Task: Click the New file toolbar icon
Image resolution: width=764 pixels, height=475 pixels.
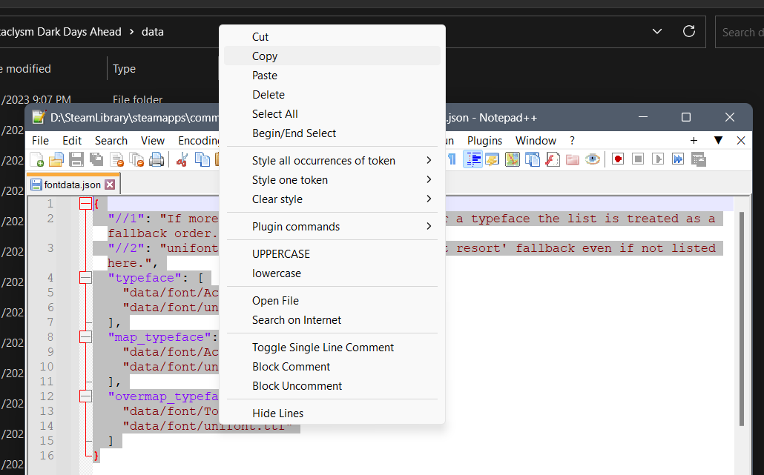Action: (x=36, y=159)
